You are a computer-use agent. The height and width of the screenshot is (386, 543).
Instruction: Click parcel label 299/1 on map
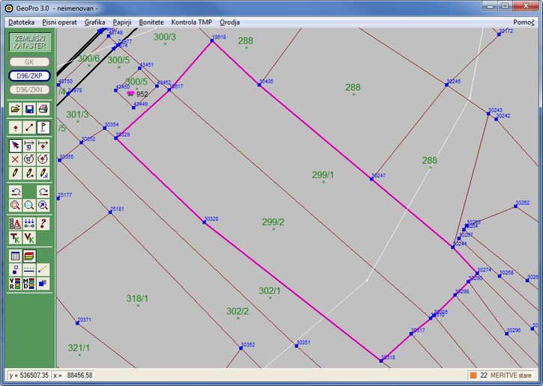[x=323, y=175]
